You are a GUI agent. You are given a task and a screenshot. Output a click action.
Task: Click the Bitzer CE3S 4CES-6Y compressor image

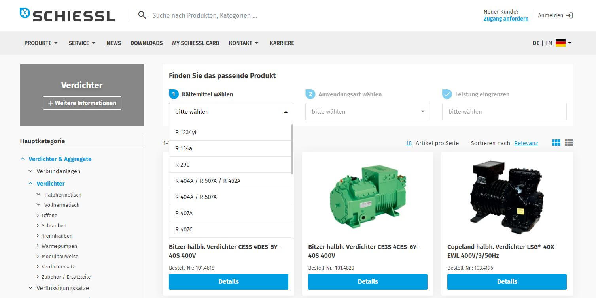tap(368, 196)
